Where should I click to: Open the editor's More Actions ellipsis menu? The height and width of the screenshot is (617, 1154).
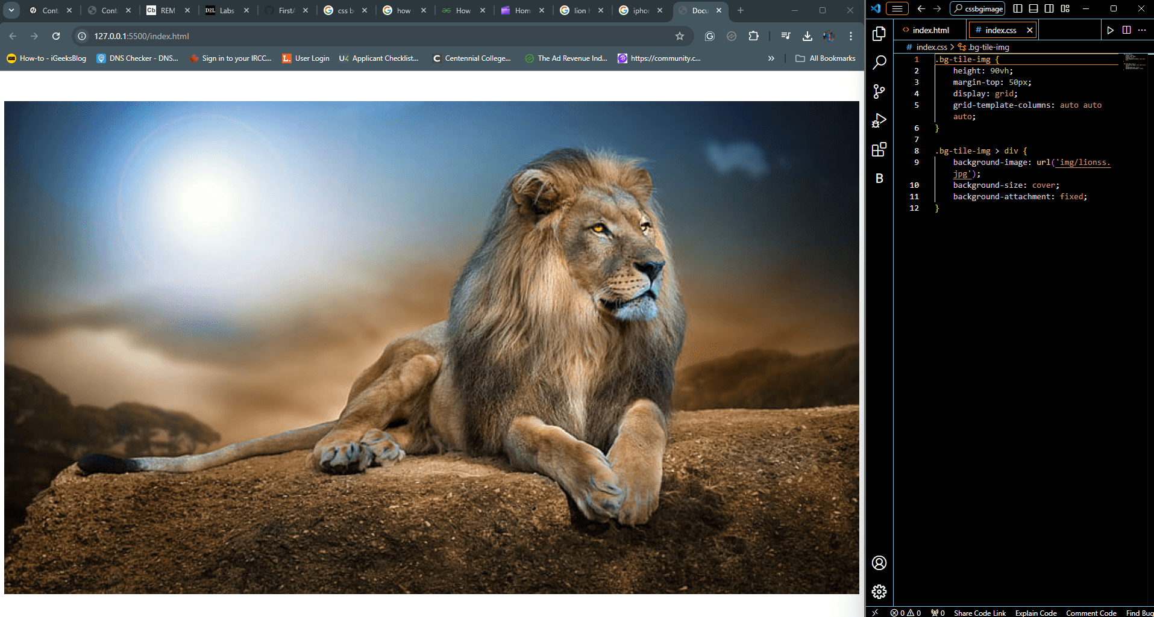[x=1142, y=30]
